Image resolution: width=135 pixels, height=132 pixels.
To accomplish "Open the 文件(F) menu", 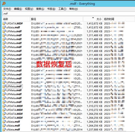I will [7, 9].
